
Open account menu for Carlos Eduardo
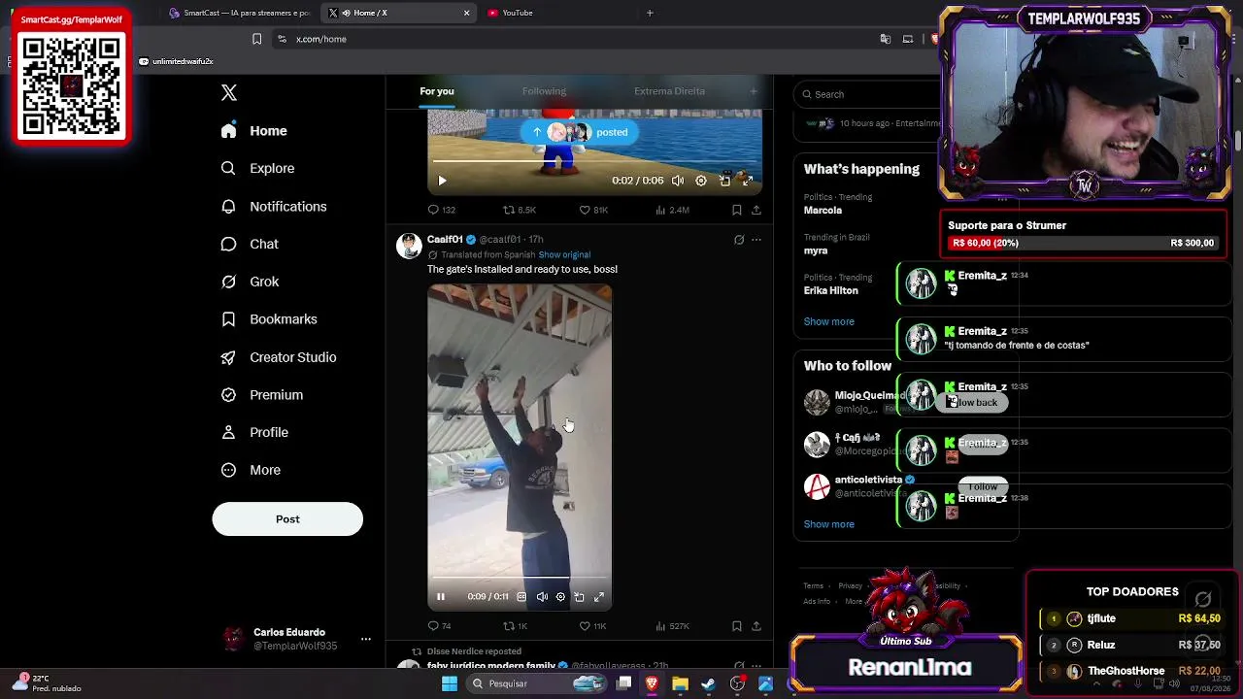coord(295,639)
